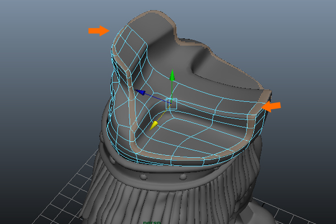Image resolution: width=336 pixels, height=224 pixels.
Task: Click the curved crescent groove on mesh top
Action: click(x=213, y=73)
